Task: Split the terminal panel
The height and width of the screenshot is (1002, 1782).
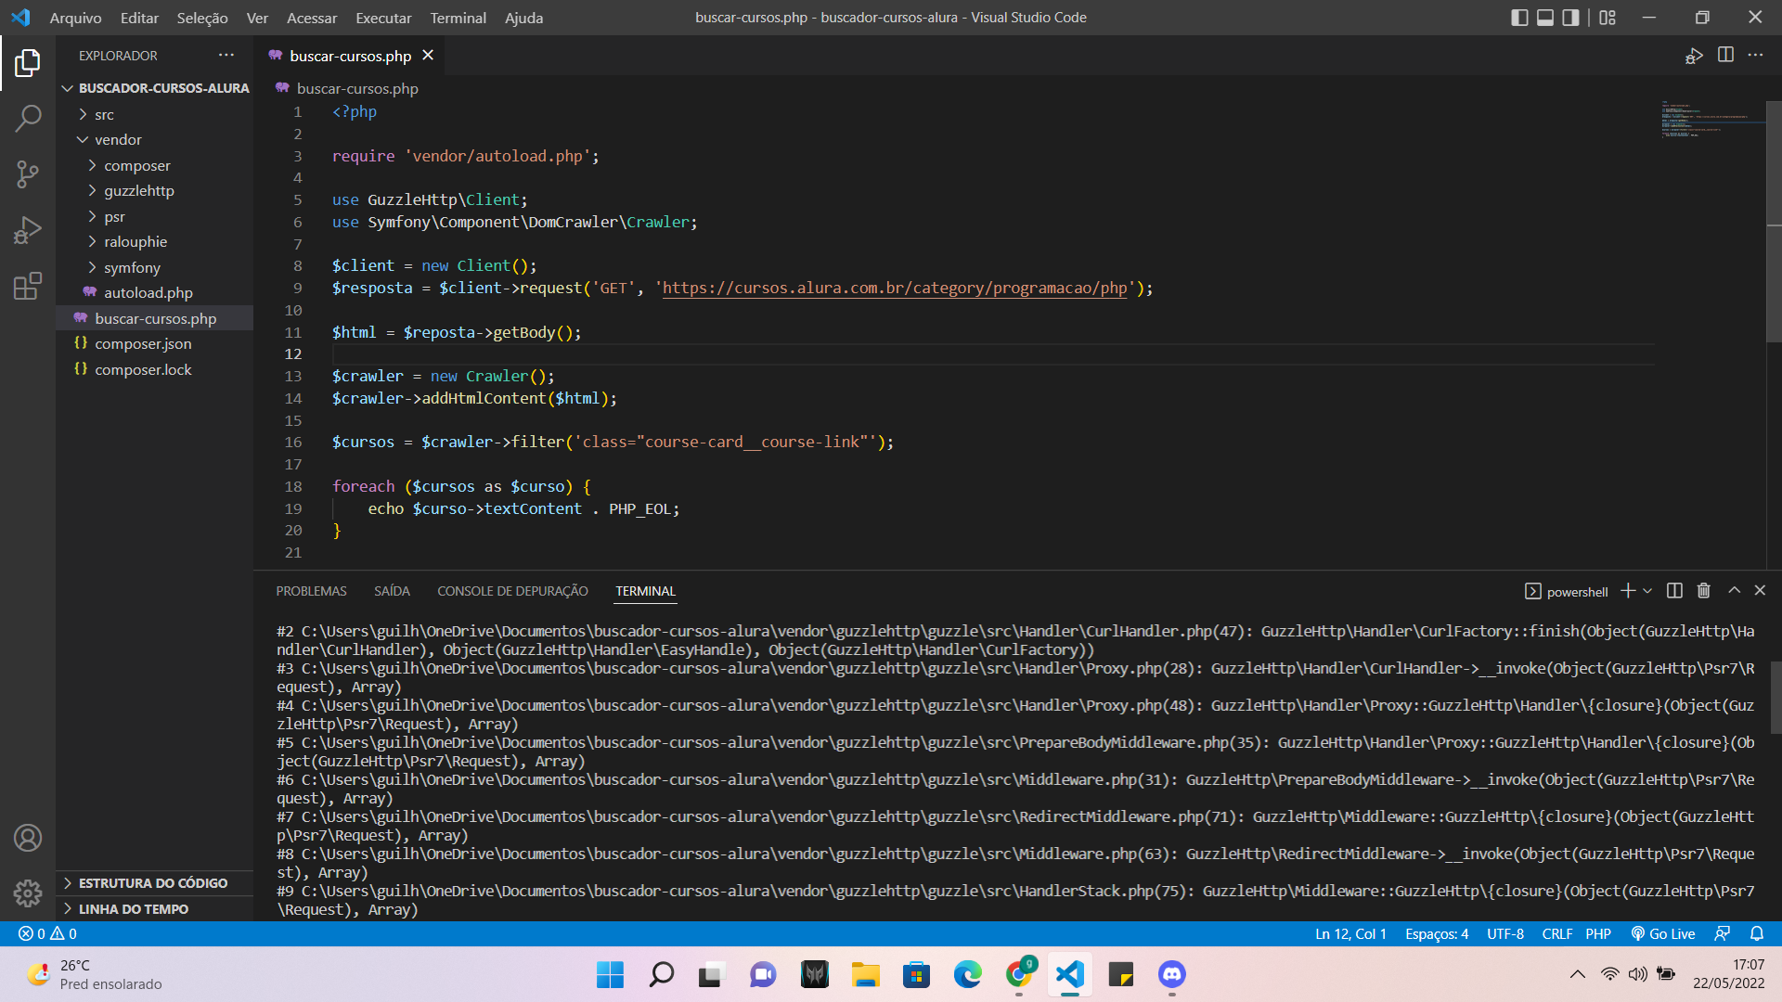Action: 1674,591
